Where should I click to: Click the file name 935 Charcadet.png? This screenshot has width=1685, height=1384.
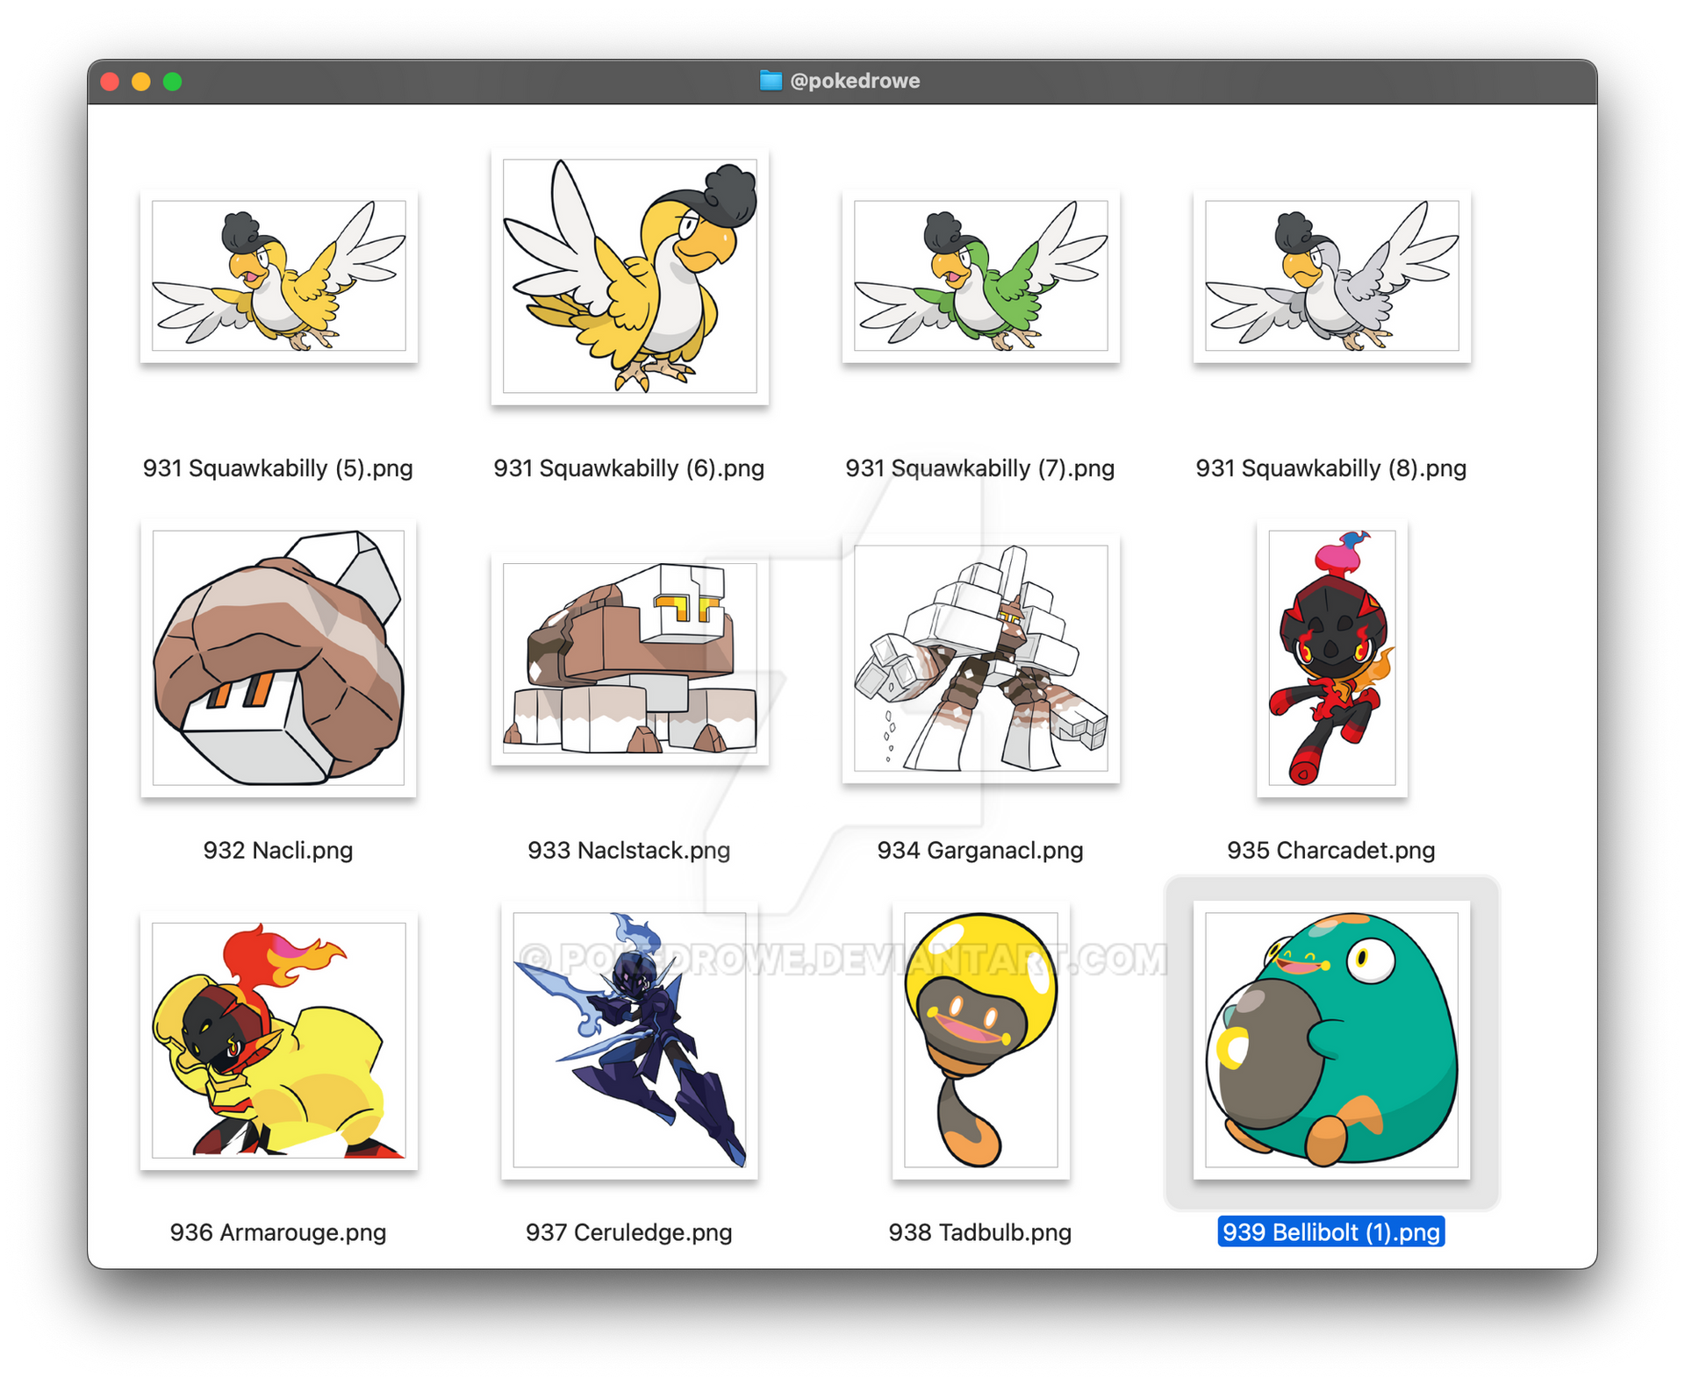click(1331, 850)
